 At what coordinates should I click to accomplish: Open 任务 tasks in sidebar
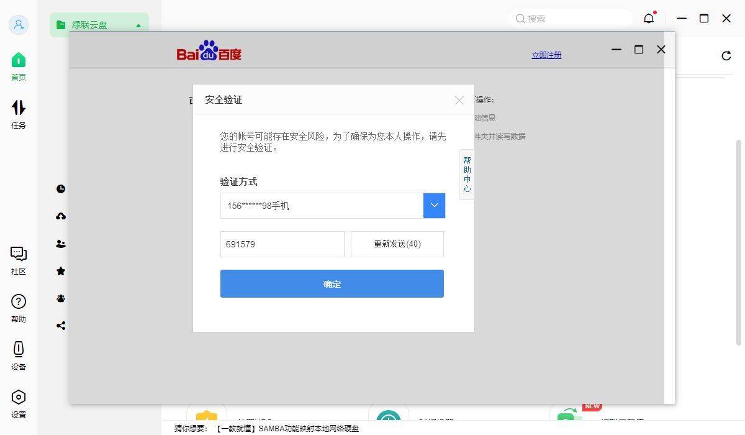point(19,115)
